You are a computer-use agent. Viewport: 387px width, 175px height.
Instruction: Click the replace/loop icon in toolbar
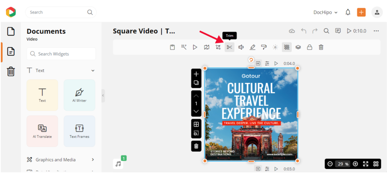point(207,47)
